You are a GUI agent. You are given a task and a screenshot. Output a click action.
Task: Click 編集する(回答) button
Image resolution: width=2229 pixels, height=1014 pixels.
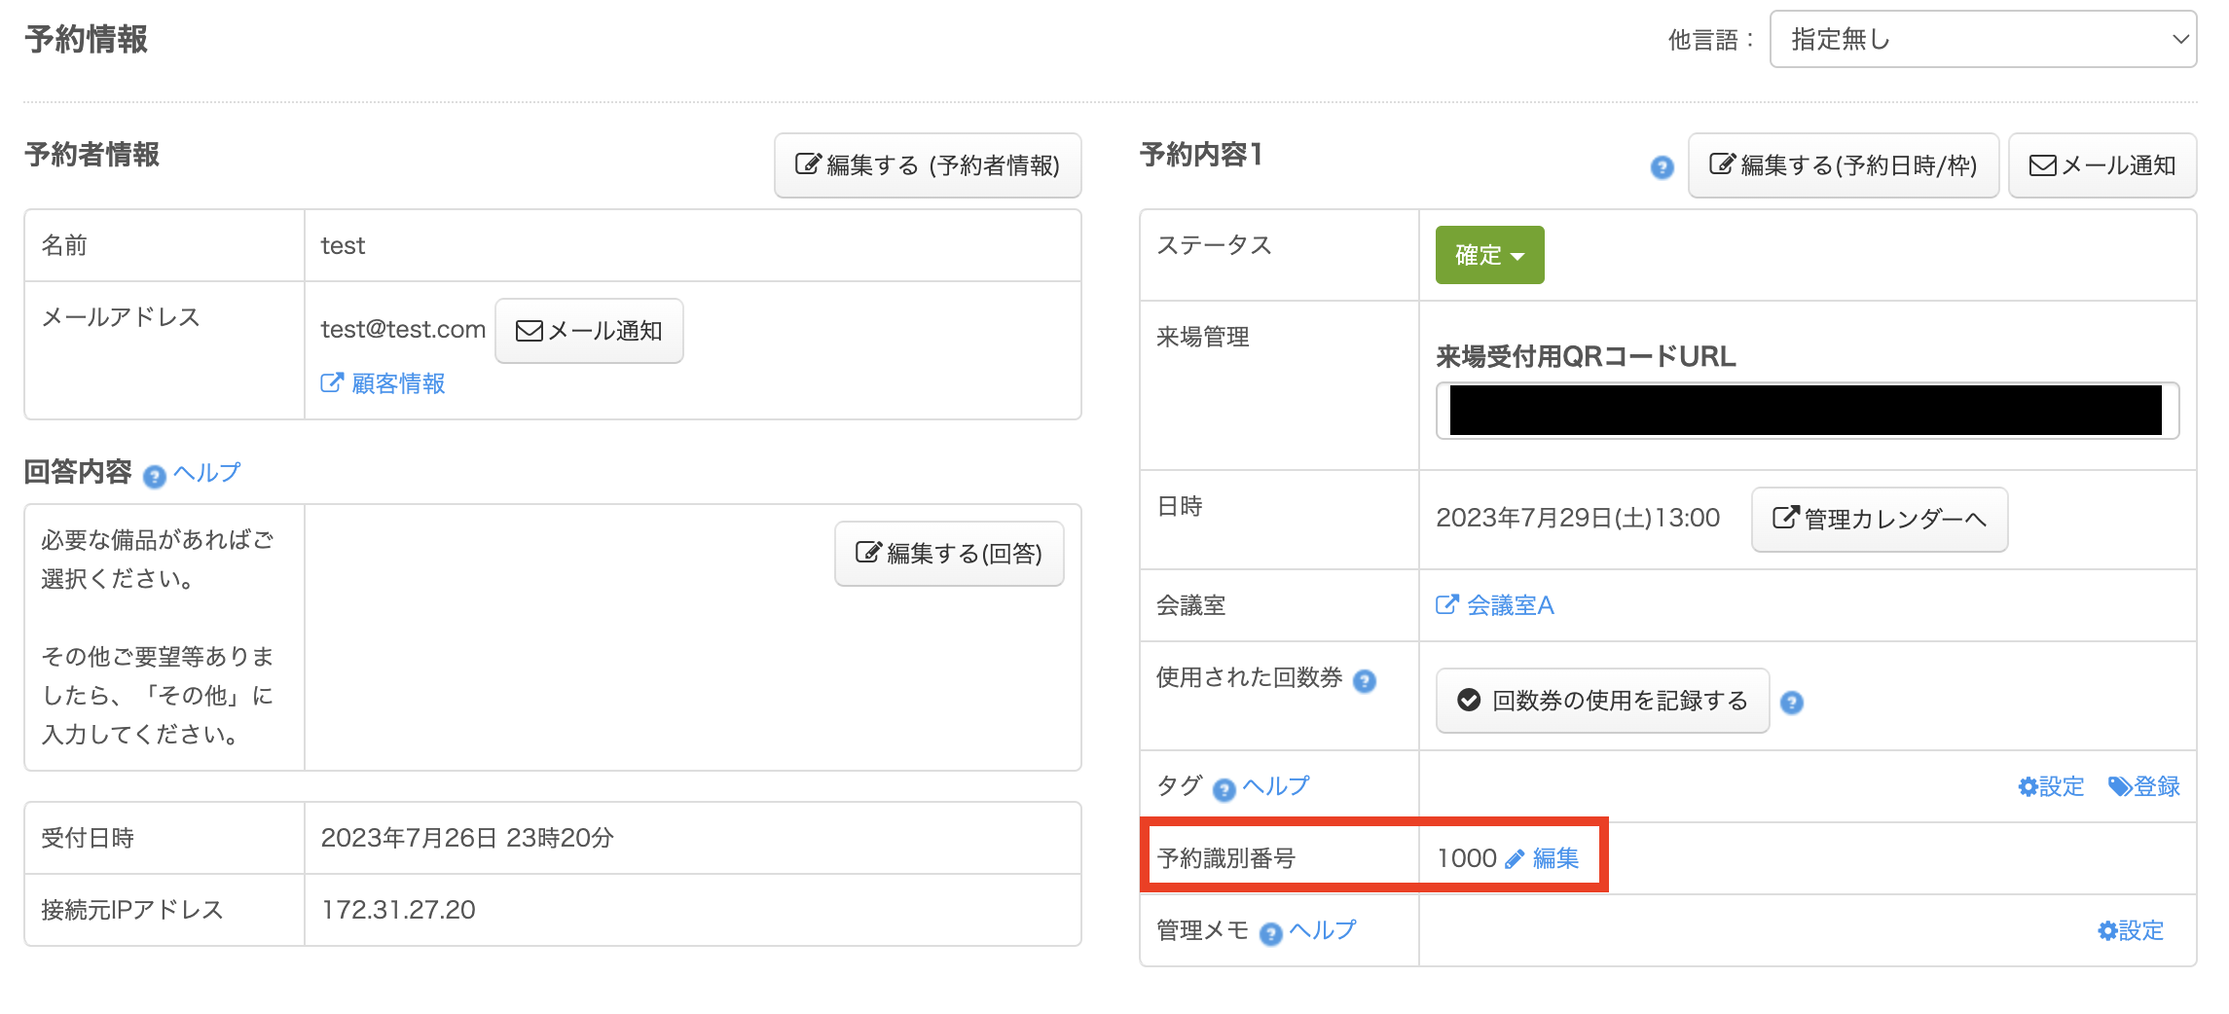tap(949, 554)
